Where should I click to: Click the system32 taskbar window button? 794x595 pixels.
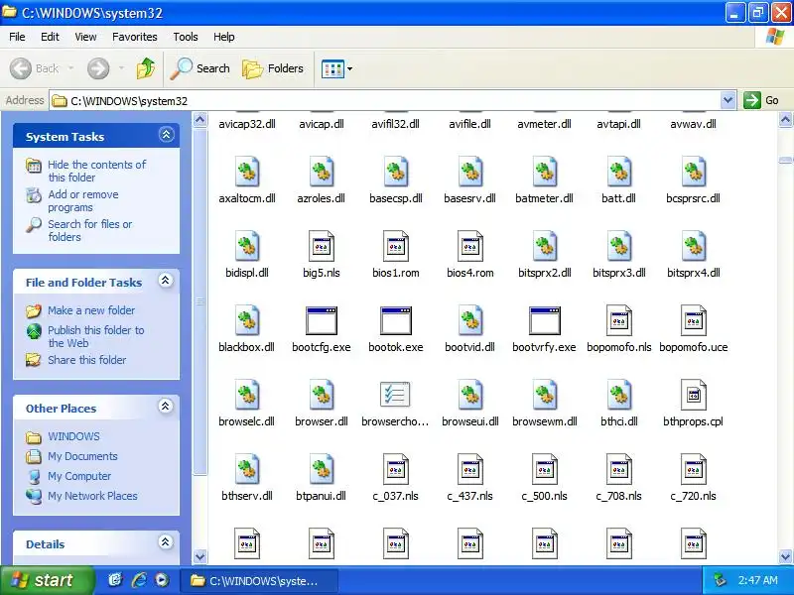259,581
